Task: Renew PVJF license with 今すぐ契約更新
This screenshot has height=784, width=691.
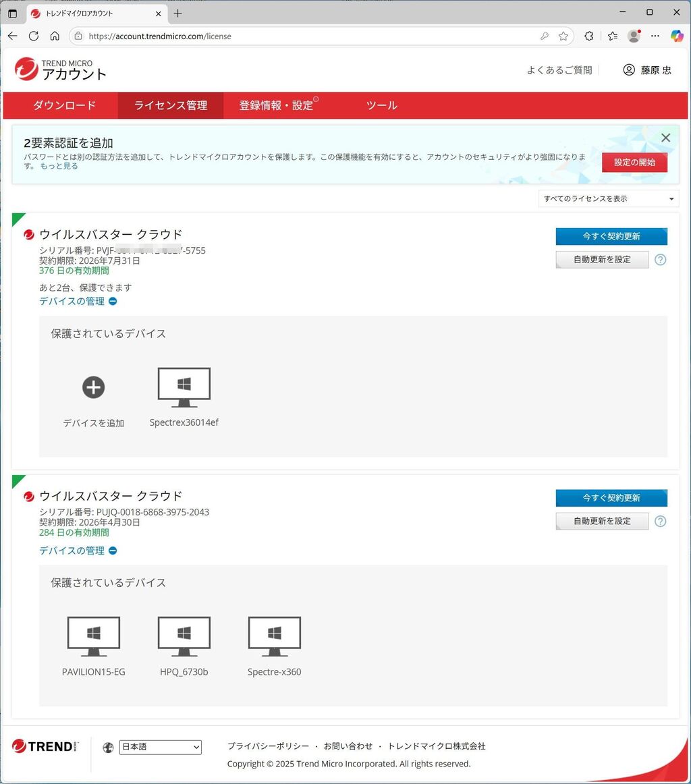Action: [611, 236]
